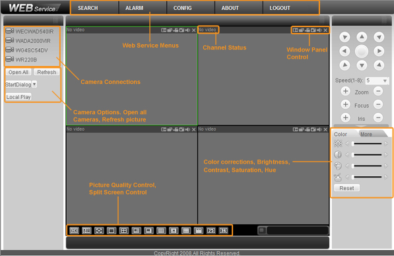Image resolution: width=394 pixels, height=256 pixels.
Task: Switch to the More tab
Action: 366,134
